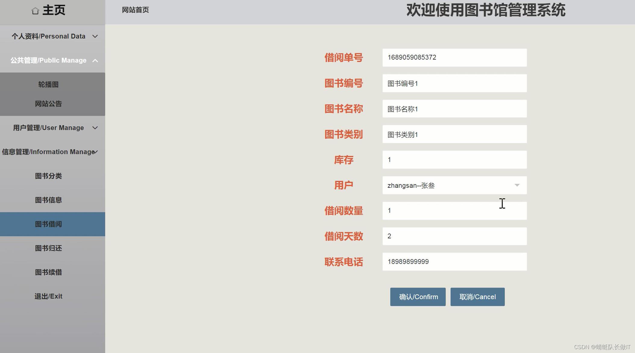
Task: Open the 网站公告 menu item
Action: (48, 104)
